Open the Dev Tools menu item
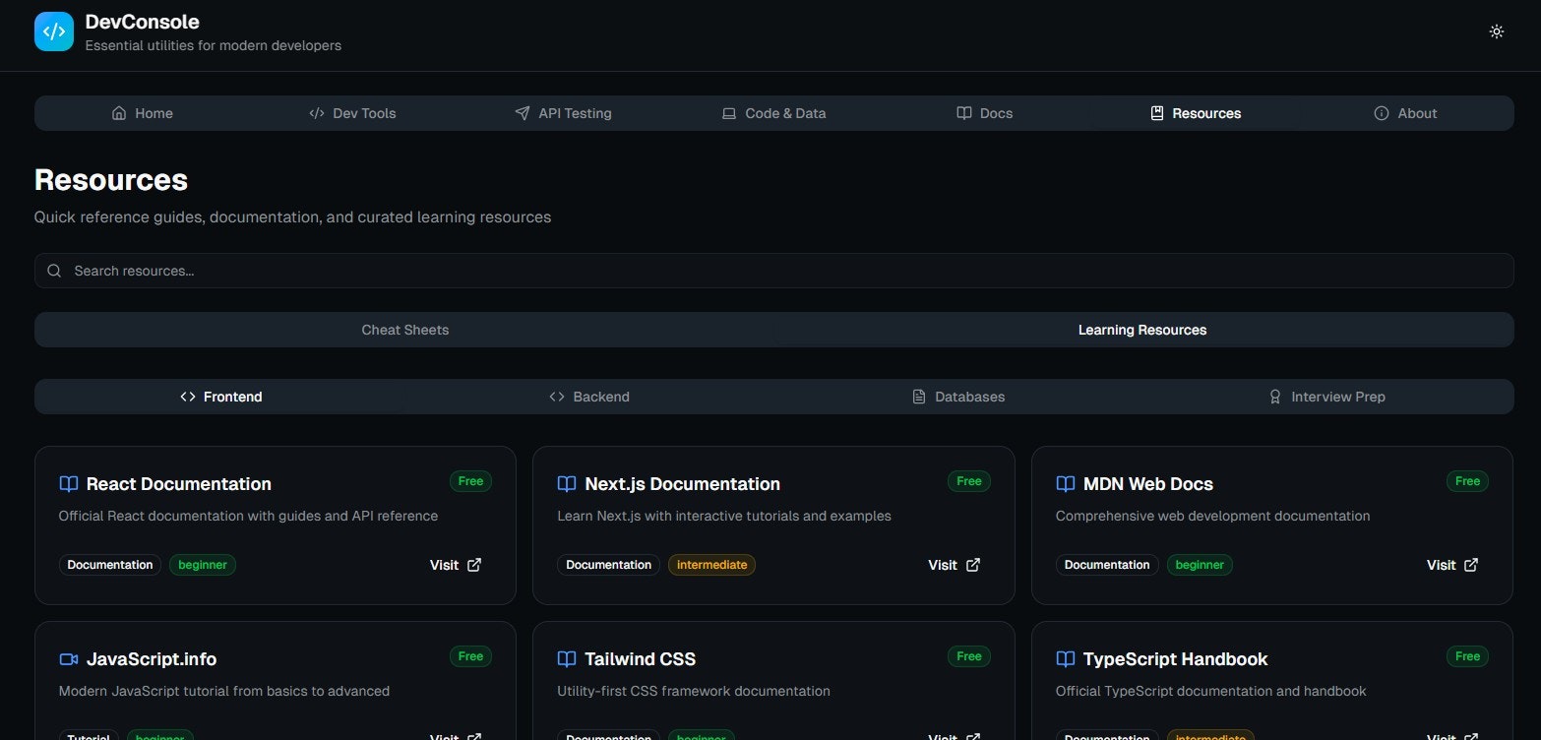 (x=351, y=112)
